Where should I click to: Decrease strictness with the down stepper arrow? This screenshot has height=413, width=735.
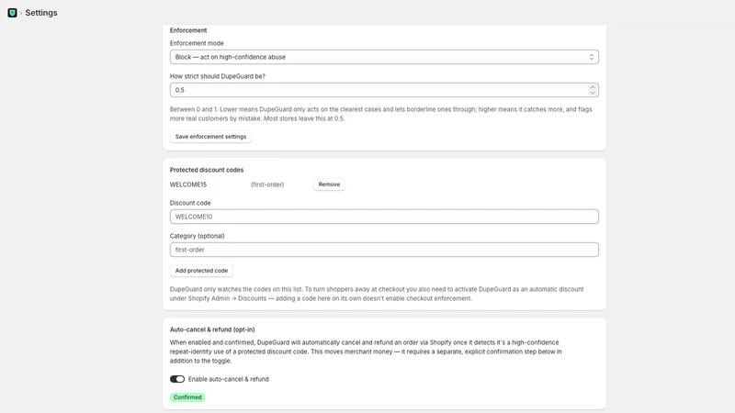[593, 93]
